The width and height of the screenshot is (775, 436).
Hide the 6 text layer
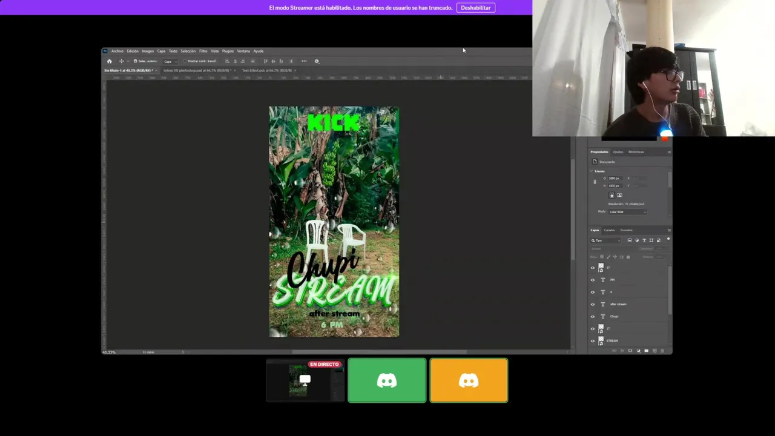coord(593,292)
